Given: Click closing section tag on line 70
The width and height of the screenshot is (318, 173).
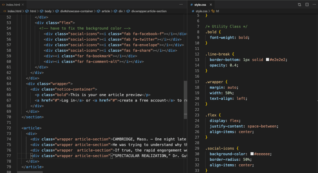Looking at the screenshot, I should pyautogui.click(x=33, y=117).
